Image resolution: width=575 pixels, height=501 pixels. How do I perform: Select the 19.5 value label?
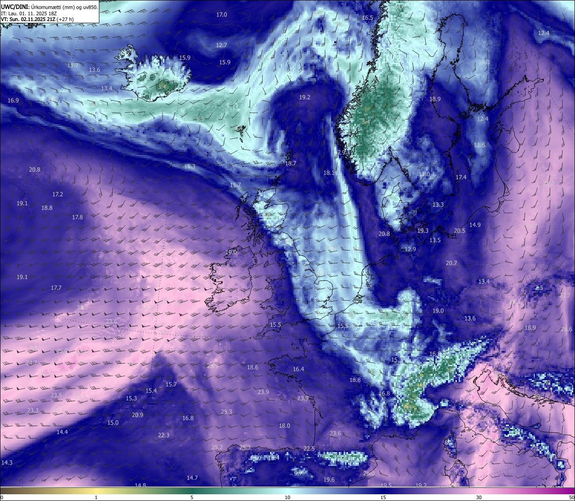click(386, 485)
